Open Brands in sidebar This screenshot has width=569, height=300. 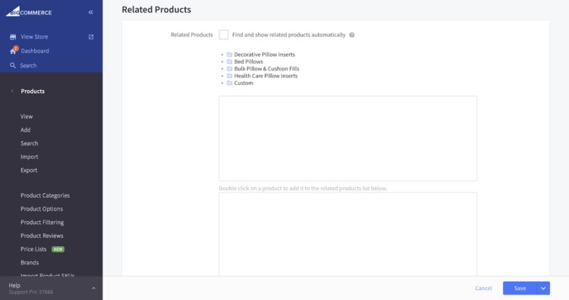pyautogui.click(x=30, y=263)
